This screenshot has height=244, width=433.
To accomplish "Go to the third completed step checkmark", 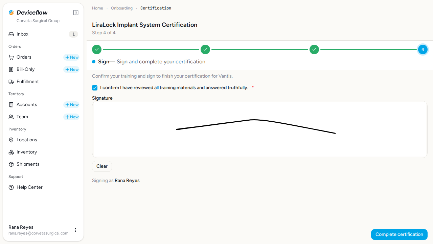I will coord(314,49).
